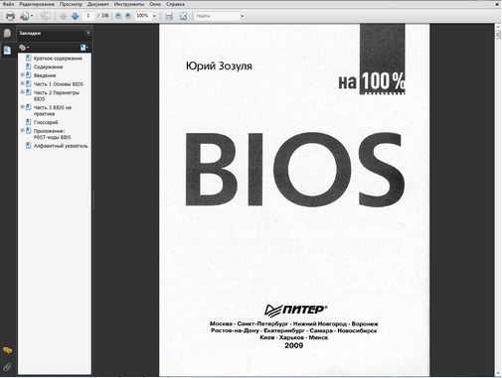502x378 pixels.
Task: Select the Часть 1 Основы BIOS bookmark
Action: click(x=59, y=84)
